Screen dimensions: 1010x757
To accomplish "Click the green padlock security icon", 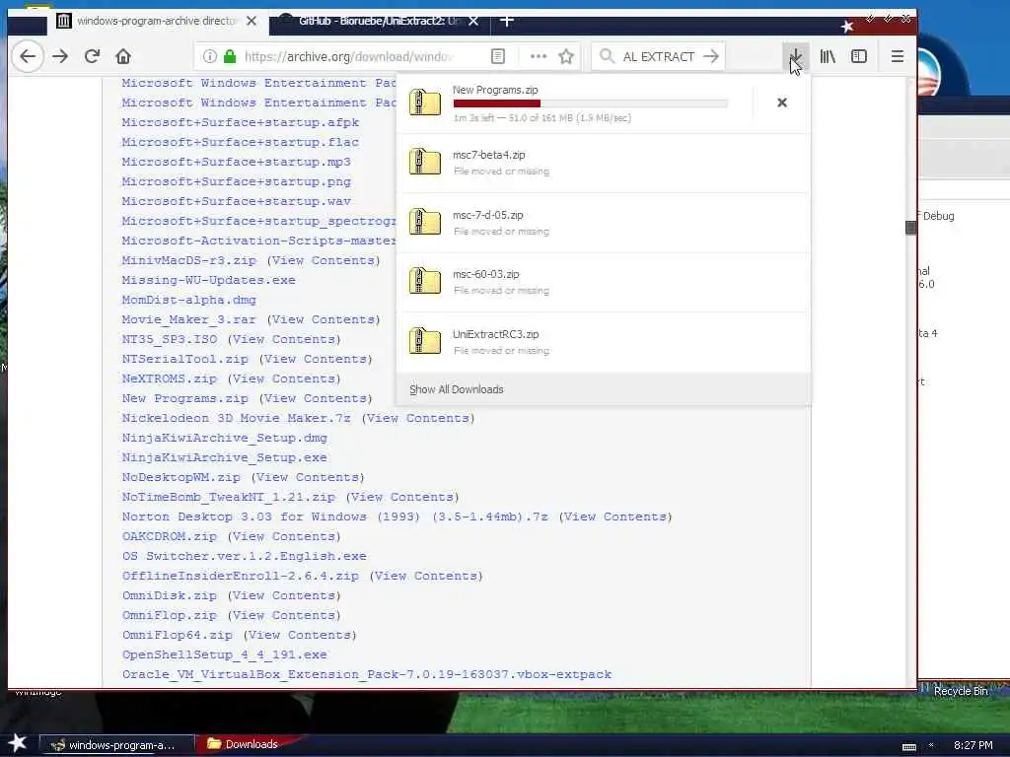I will tap(229, 56).
